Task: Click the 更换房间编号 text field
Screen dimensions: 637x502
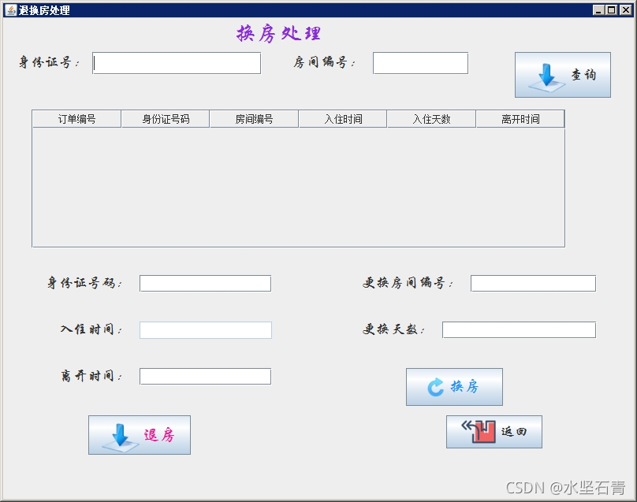Action: coord(533,283)
